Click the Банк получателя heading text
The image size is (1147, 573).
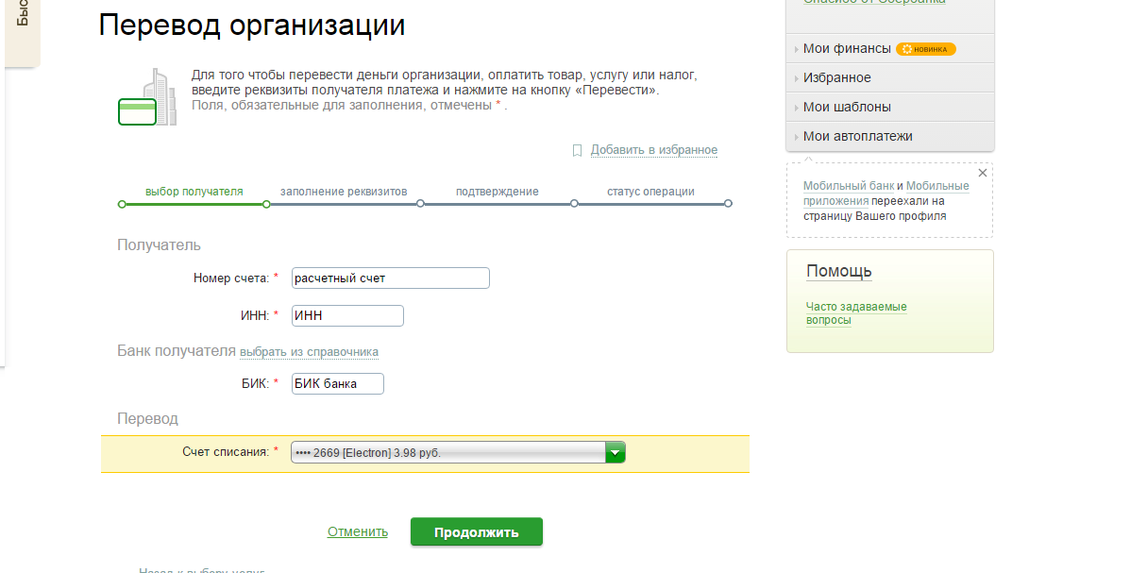click(176, 351)
